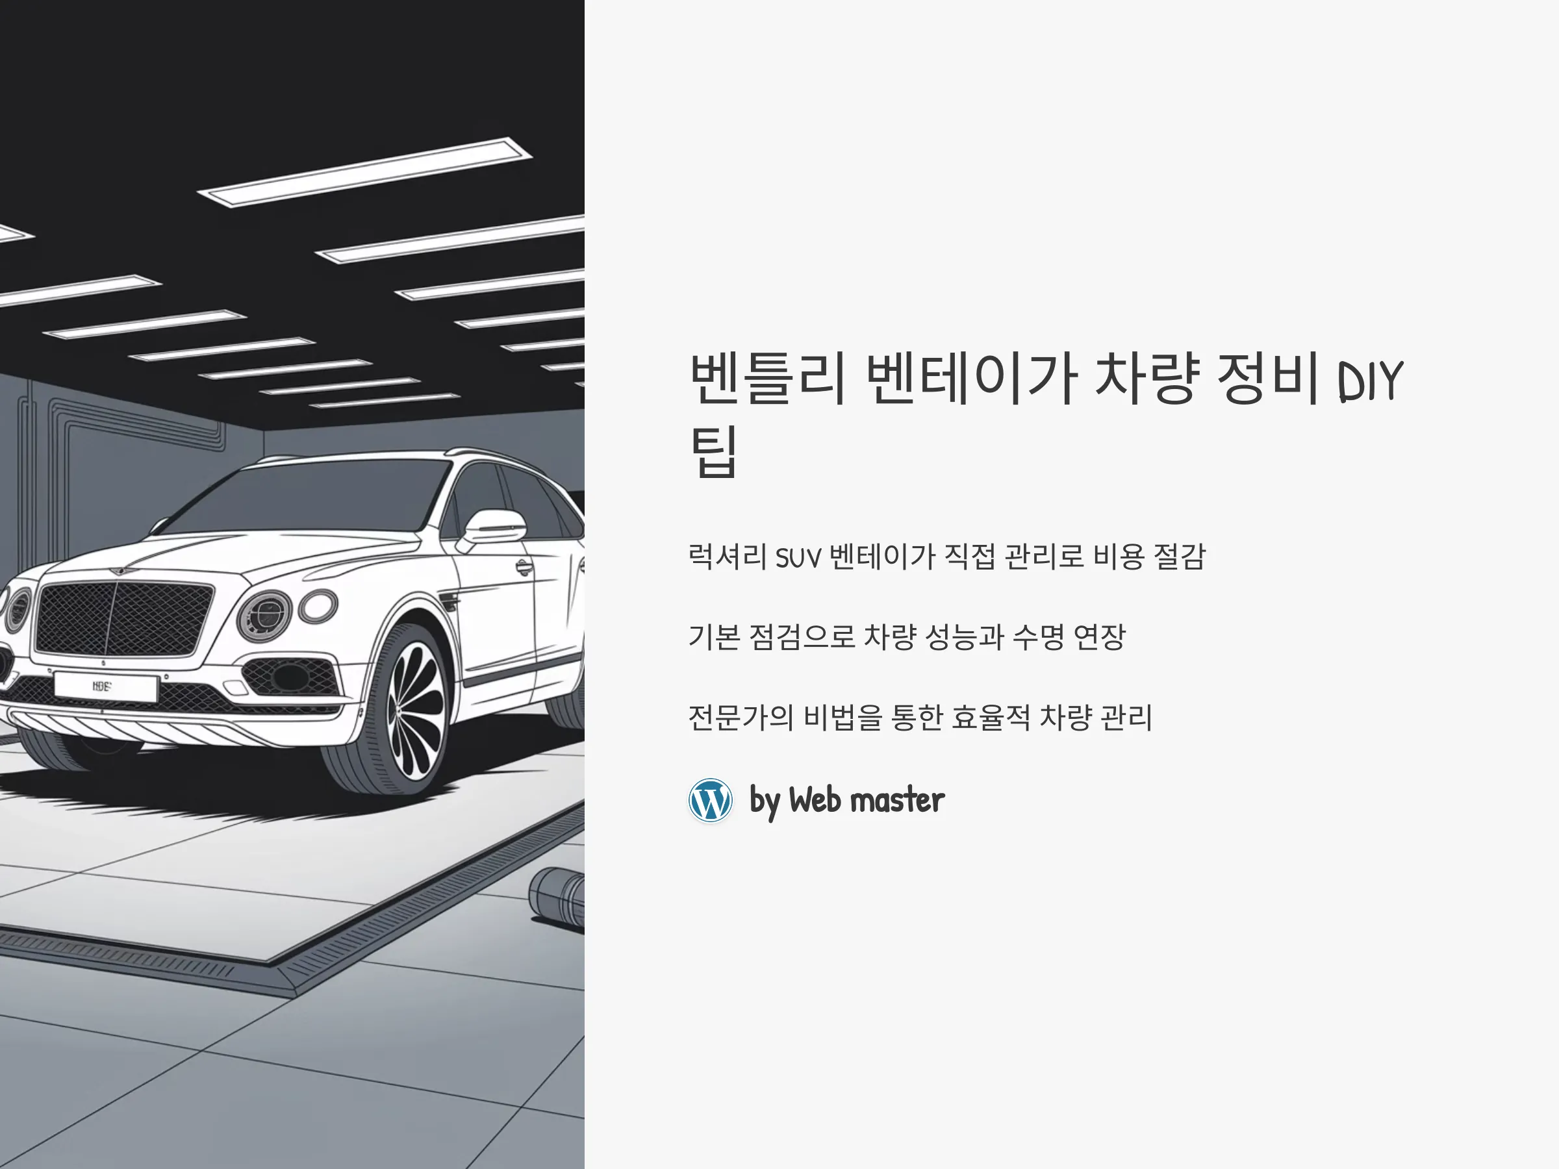Select the line '기본 점검으로 차량 성능과 수명 연장'
Screen dimensions: 1559x1169
tap(907, 637)
